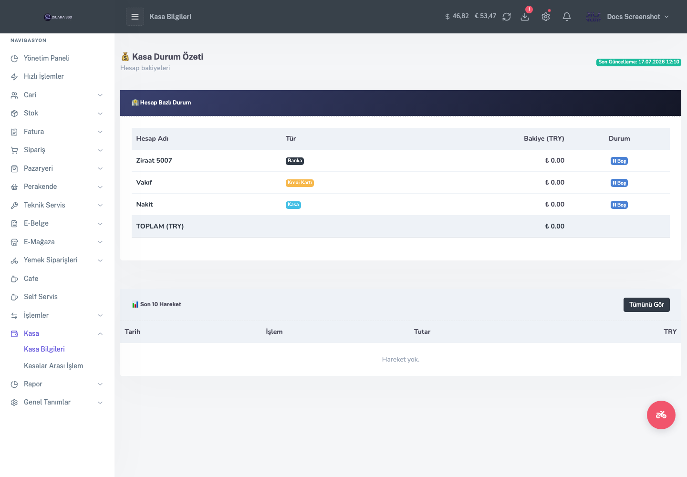
Task: Click the Kasa wallet icon
Action: pyautogui.click(x=14, y=334)
